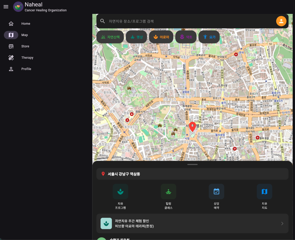Click the 시청 station label on map
This screenshot has width=295, height=240.
pos(187,138)
